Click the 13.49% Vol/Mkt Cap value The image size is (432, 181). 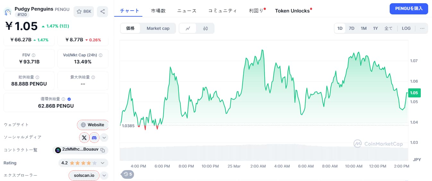tap(83, 62)
